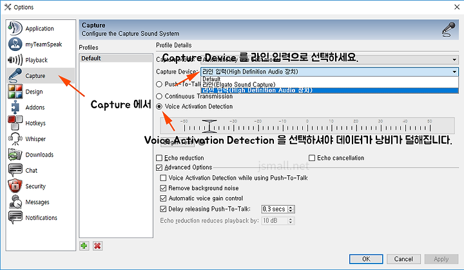
Task: Confirm settings with OK button
Action: point(366,259)
